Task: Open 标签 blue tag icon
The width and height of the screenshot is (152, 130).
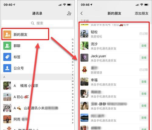Action: 7,57
